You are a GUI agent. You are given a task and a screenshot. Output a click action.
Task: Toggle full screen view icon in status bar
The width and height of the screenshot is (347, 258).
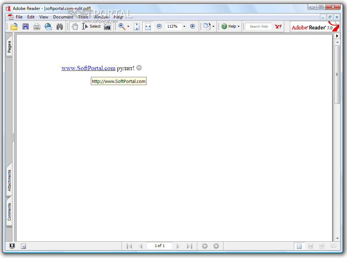12,246
